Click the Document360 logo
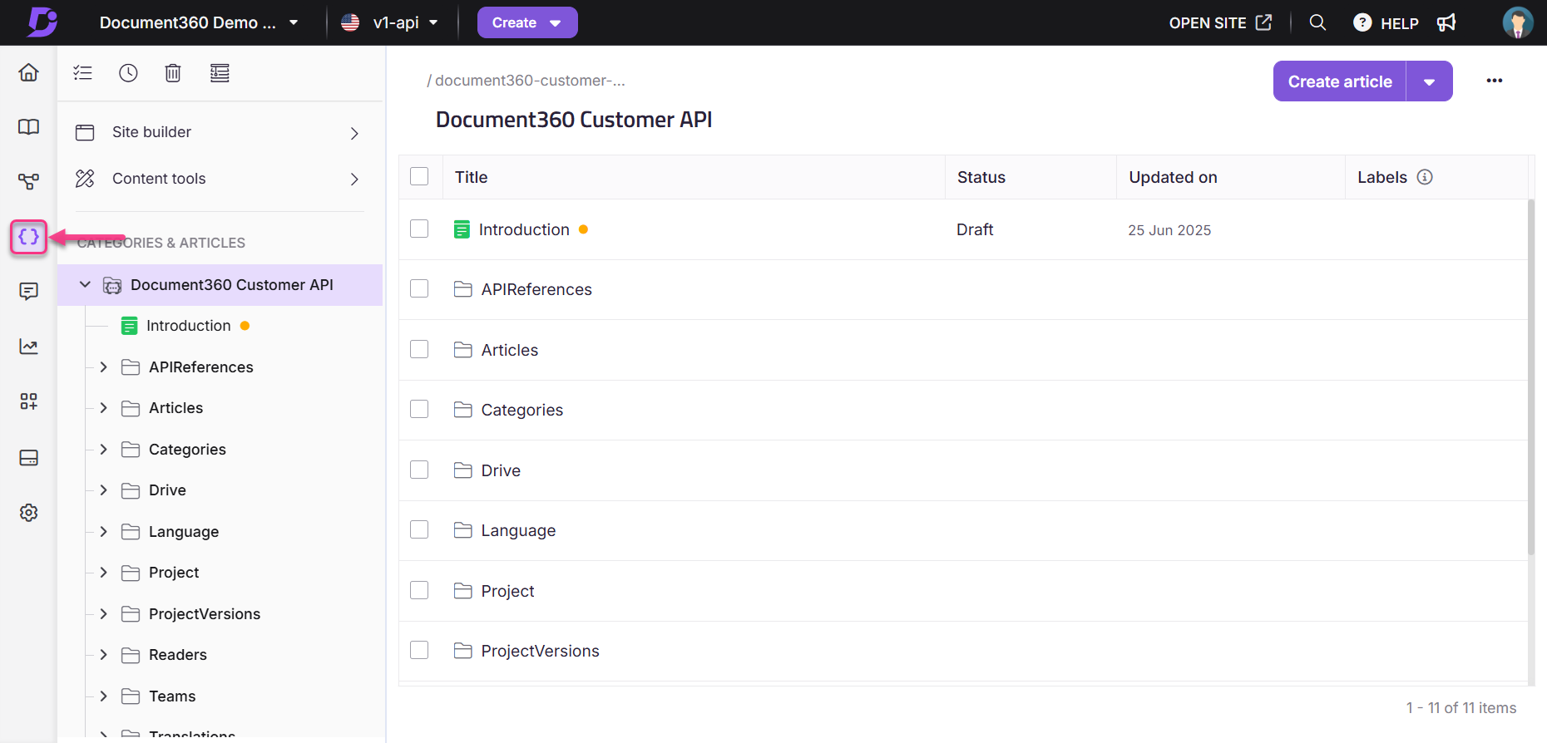This screenshot has height=743, width=1547. click(42, 22)
